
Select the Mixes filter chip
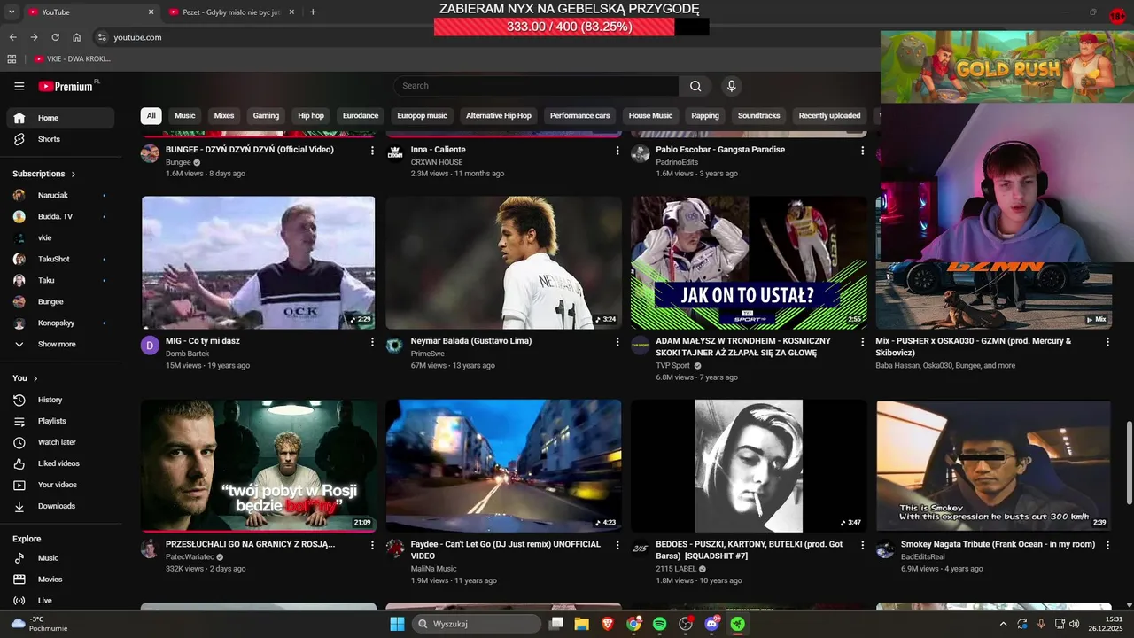(x=224, y=116)
